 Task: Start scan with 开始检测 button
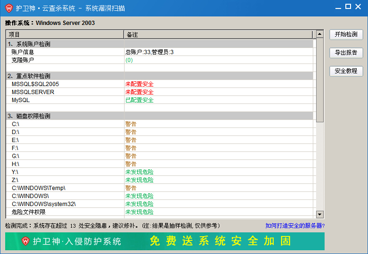[x=346, y=34]
